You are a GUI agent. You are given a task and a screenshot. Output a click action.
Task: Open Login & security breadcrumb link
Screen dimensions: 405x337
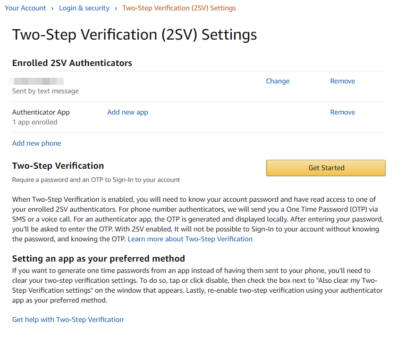coord(84,8)
